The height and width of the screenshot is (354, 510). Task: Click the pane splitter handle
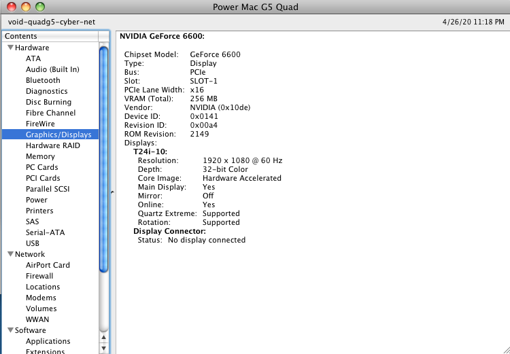(112, 192)
